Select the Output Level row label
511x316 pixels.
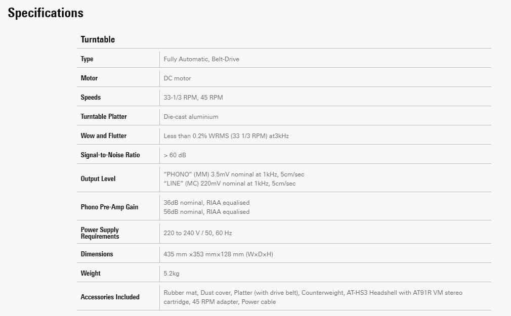(x=98, y=178)
